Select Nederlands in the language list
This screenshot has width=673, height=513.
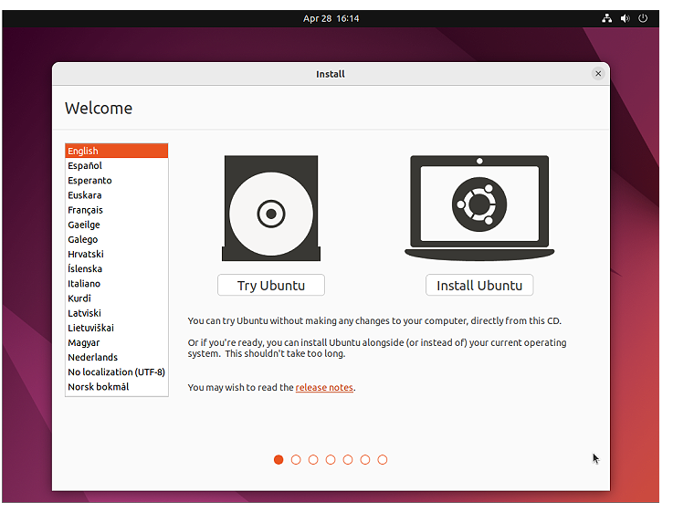click(x=117, y=357)
